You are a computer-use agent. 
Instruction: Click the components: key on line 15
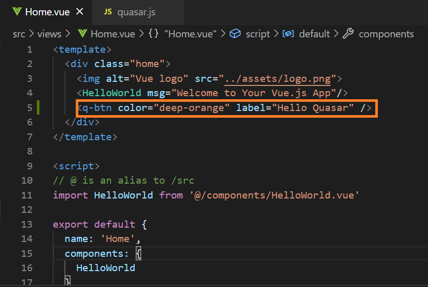97,253
